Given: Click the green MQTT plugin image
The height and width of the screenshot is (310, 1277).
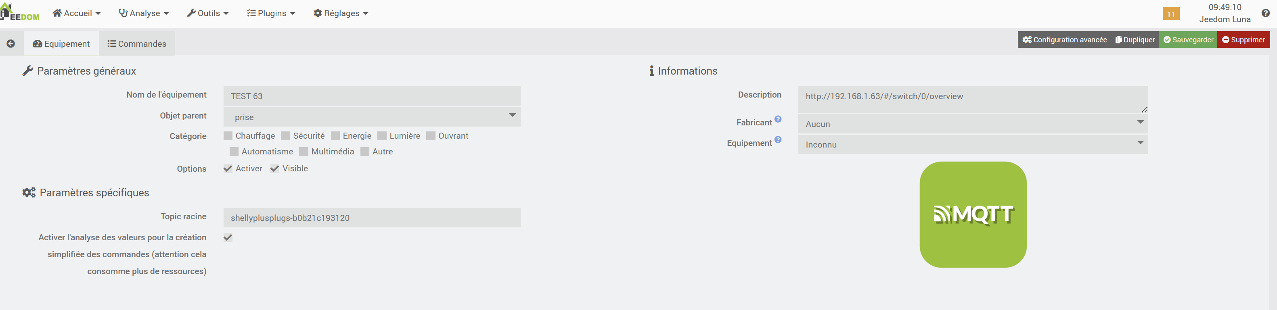Looking at the screenshot, I should point(973,214).
